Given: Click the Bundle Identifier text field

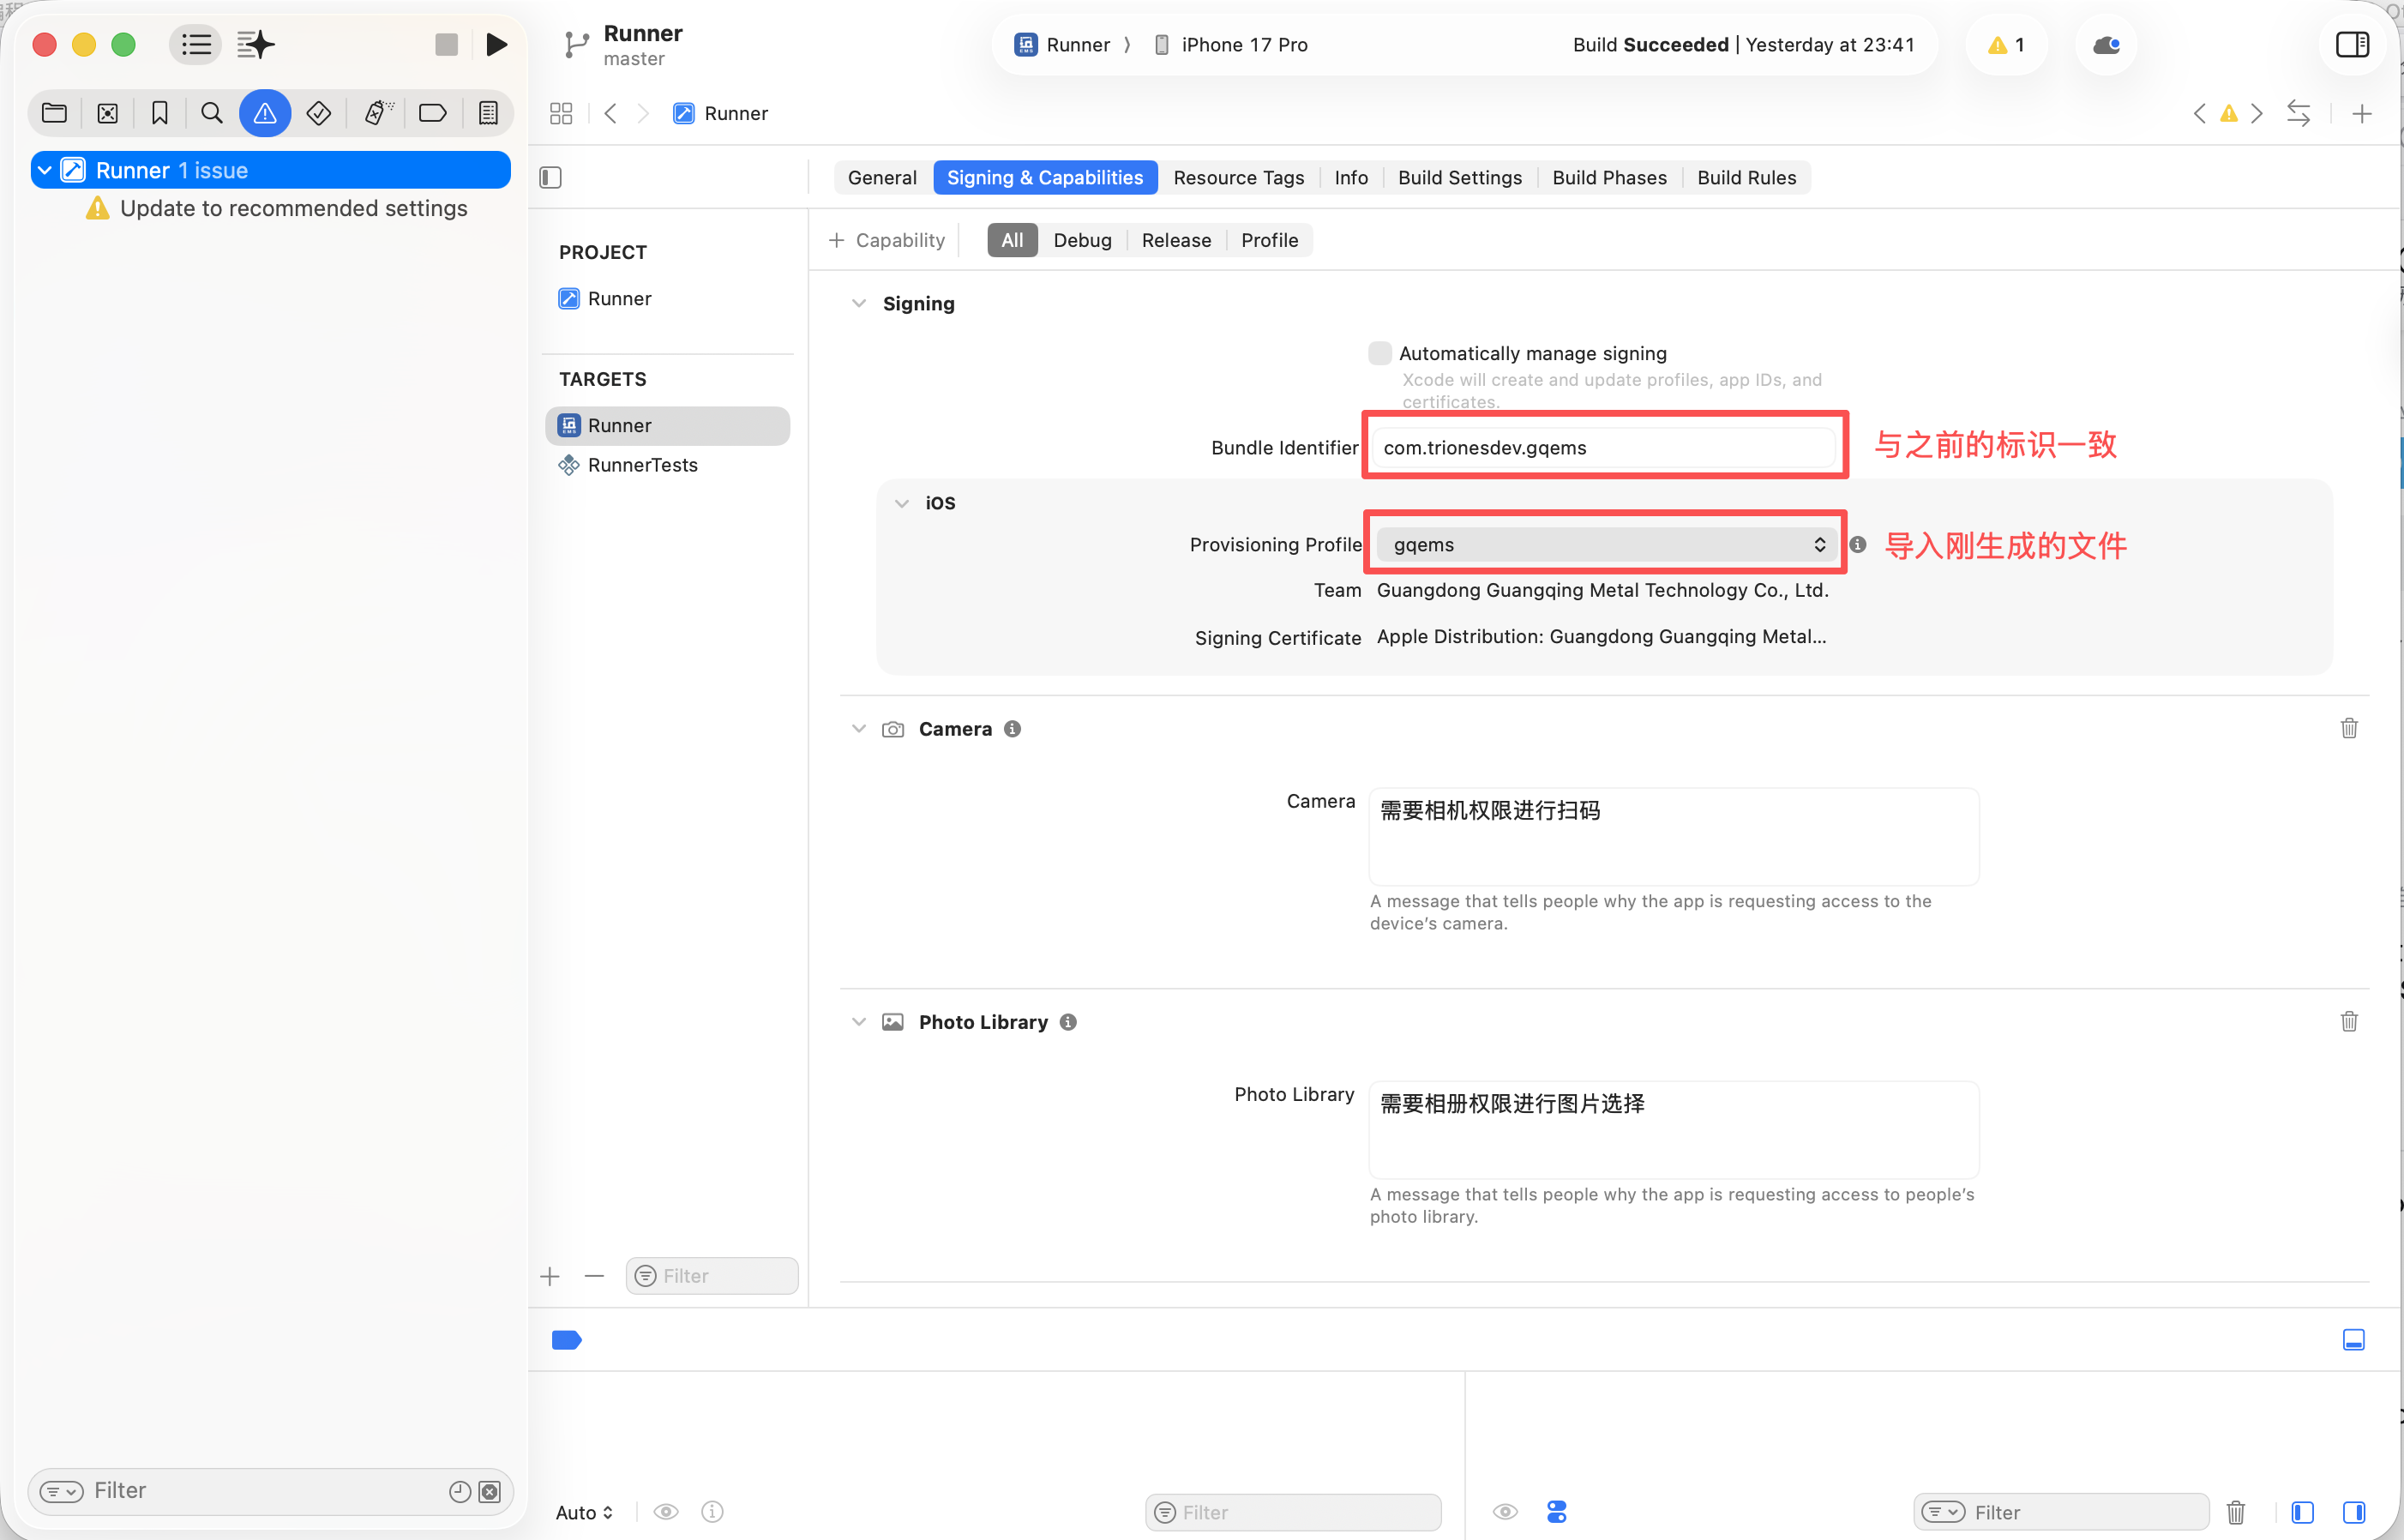Looking at the screenshot, I should [x=1603, y=448].
